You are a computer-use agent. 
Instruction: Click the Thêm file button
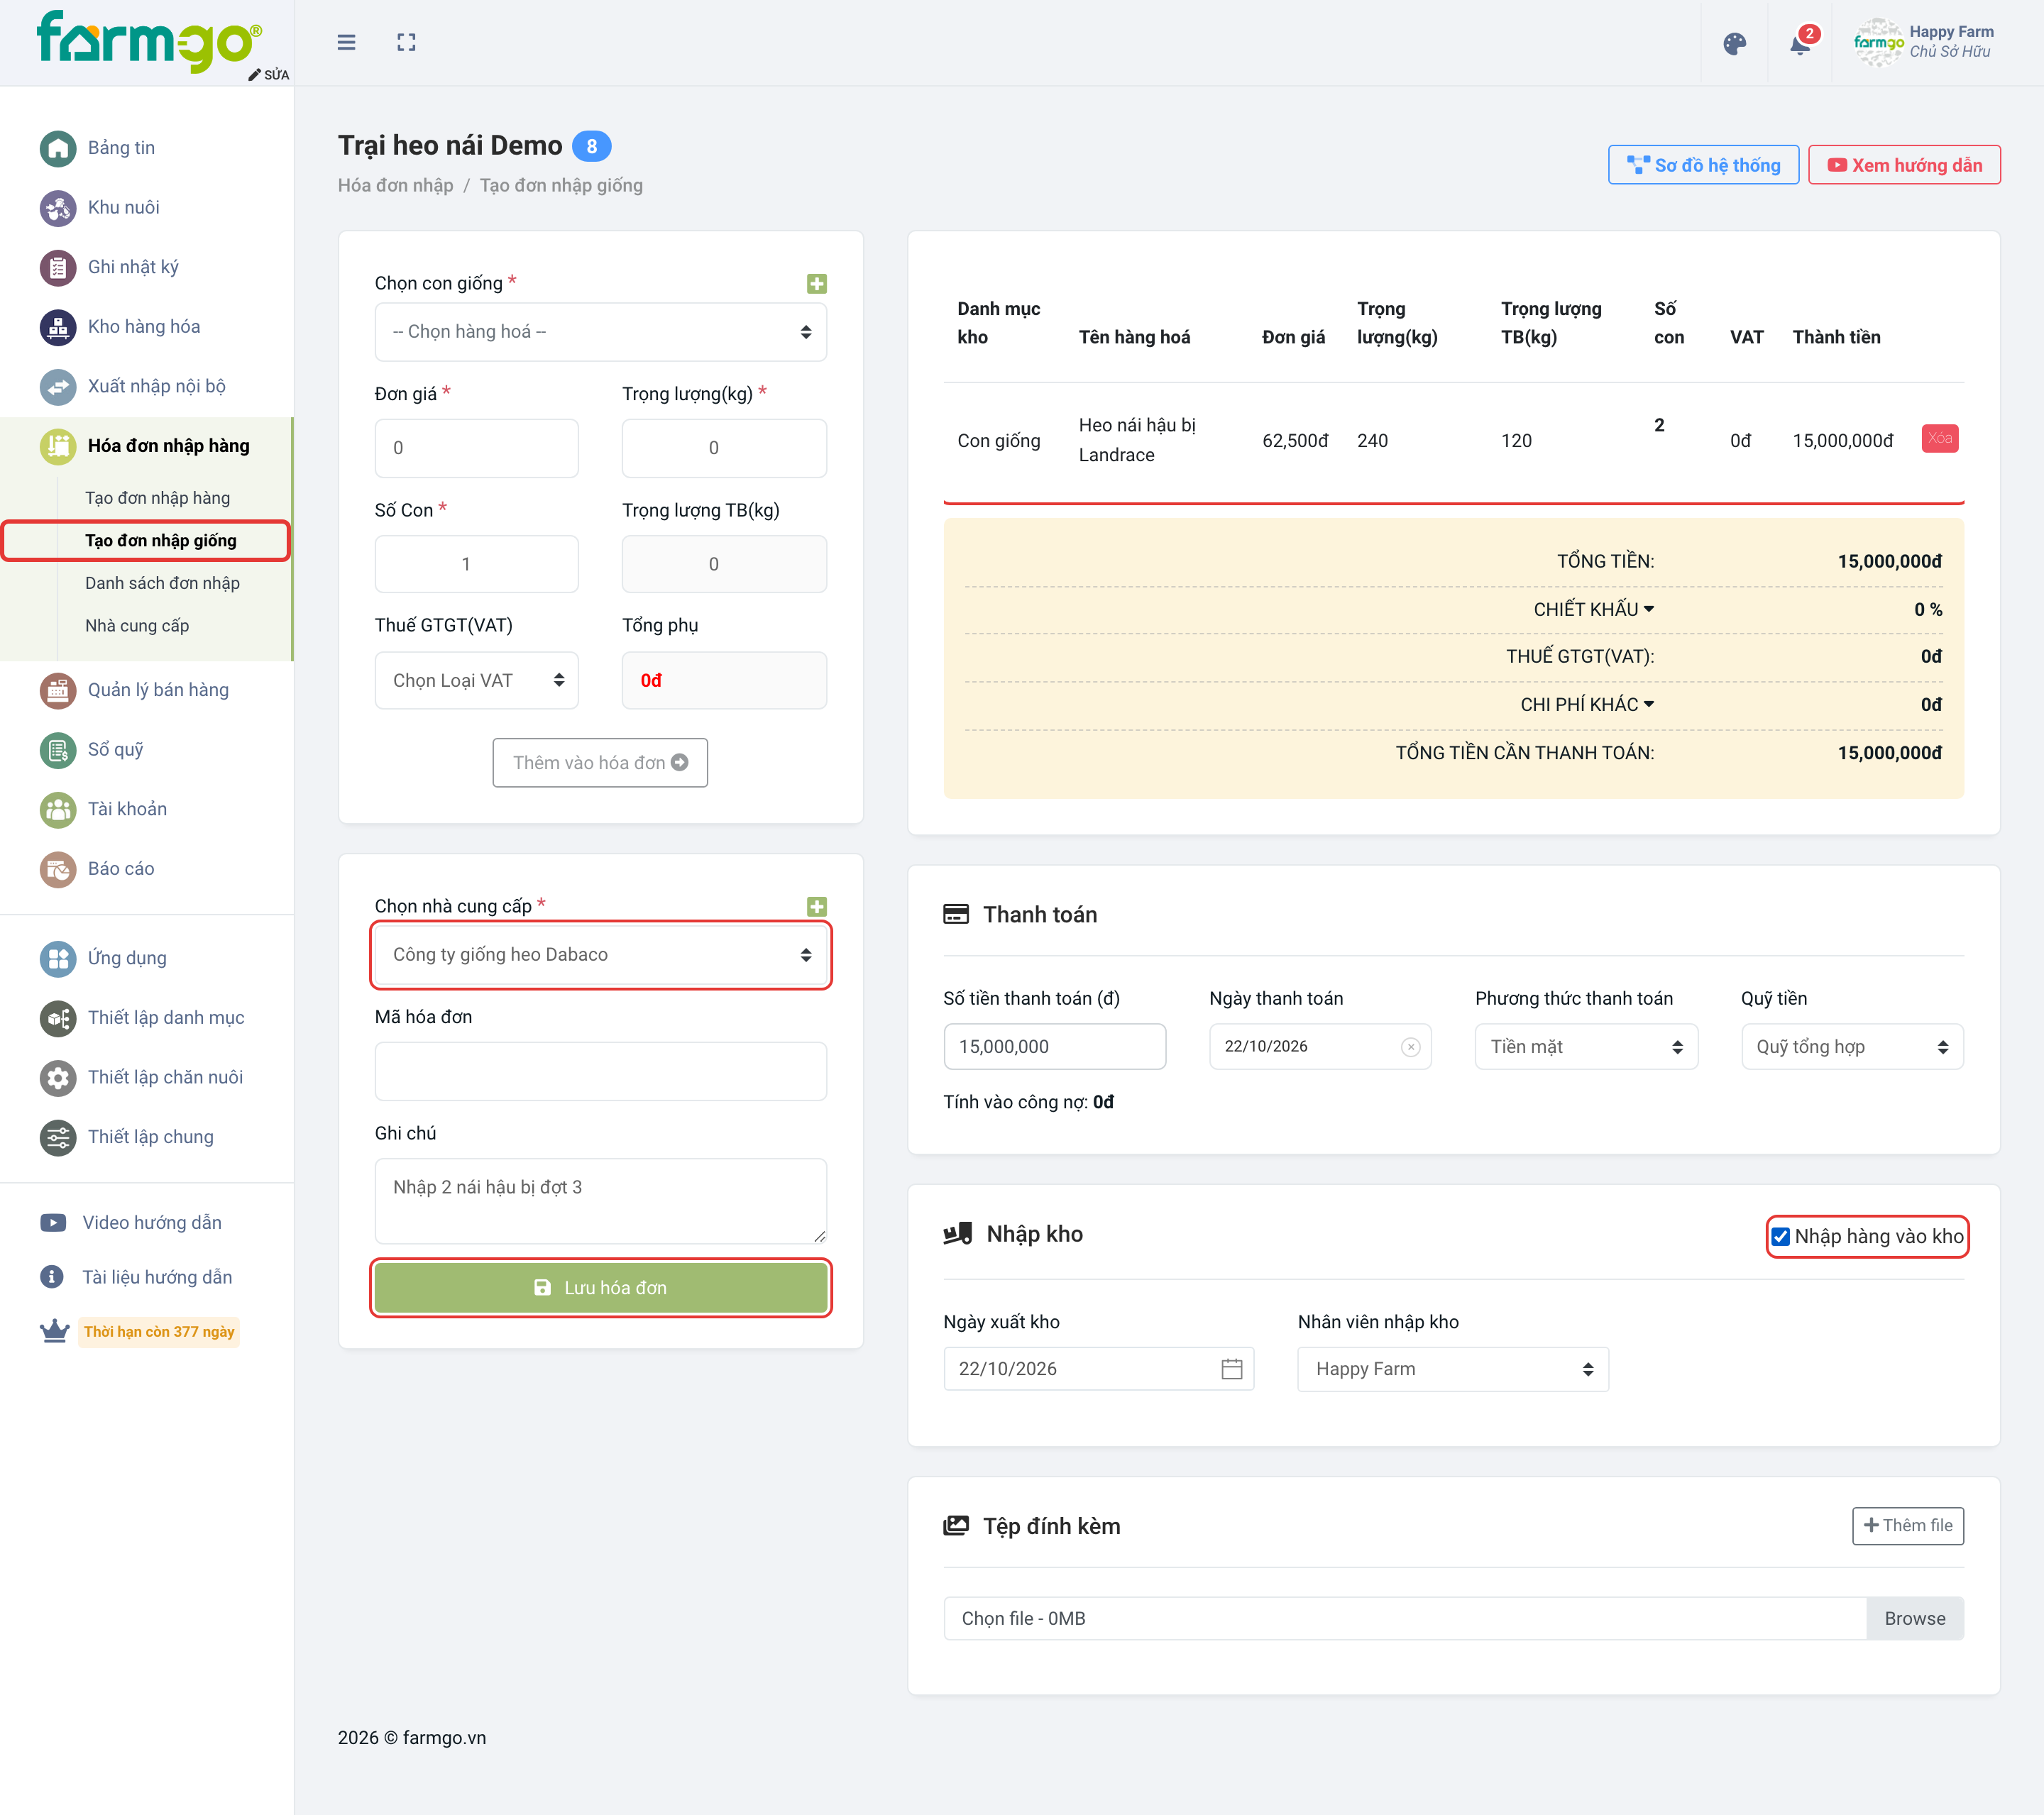pos(1907,1526)
